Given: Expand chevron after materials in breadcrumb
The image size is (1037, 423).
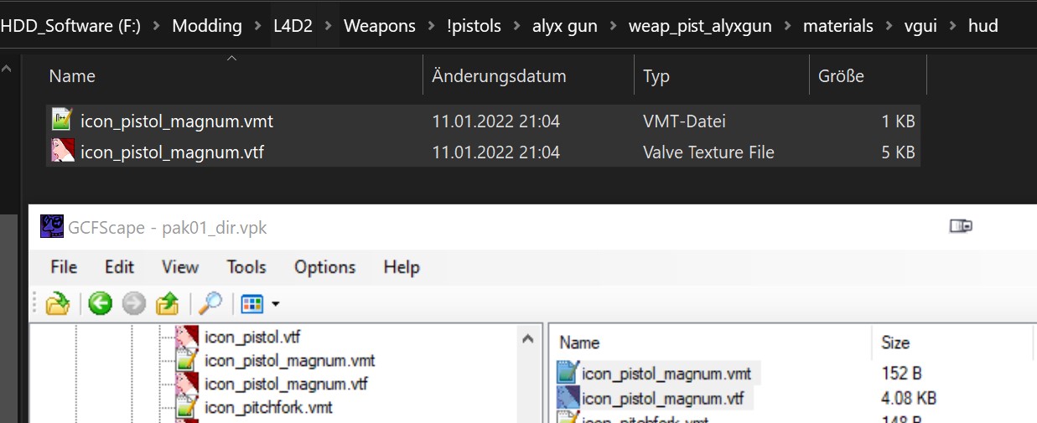Looking at the screenshot, I should pyautogui.click(x=889, y=27).
